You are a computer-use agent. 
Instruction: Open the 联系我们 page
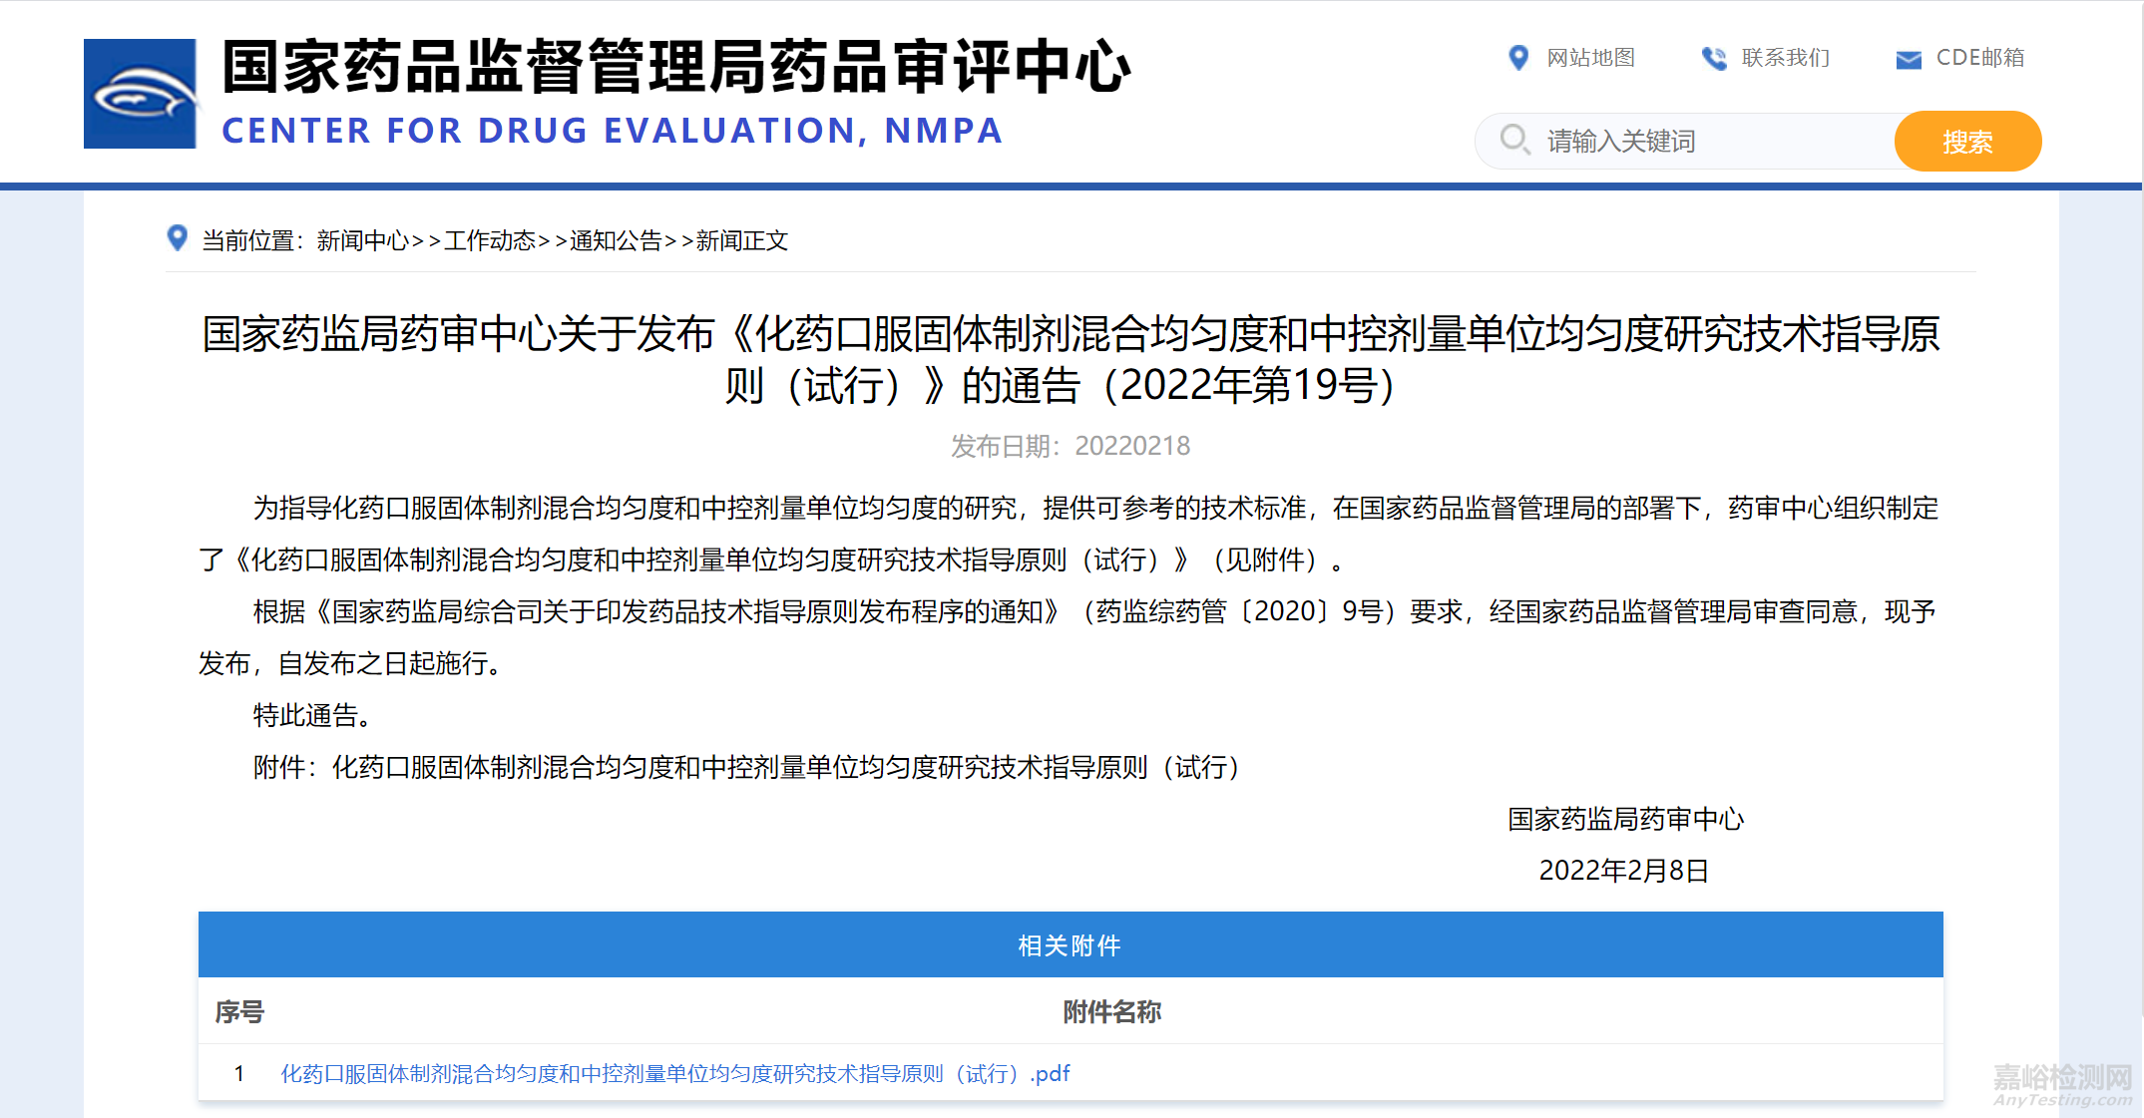click(x=1784, y=58)
